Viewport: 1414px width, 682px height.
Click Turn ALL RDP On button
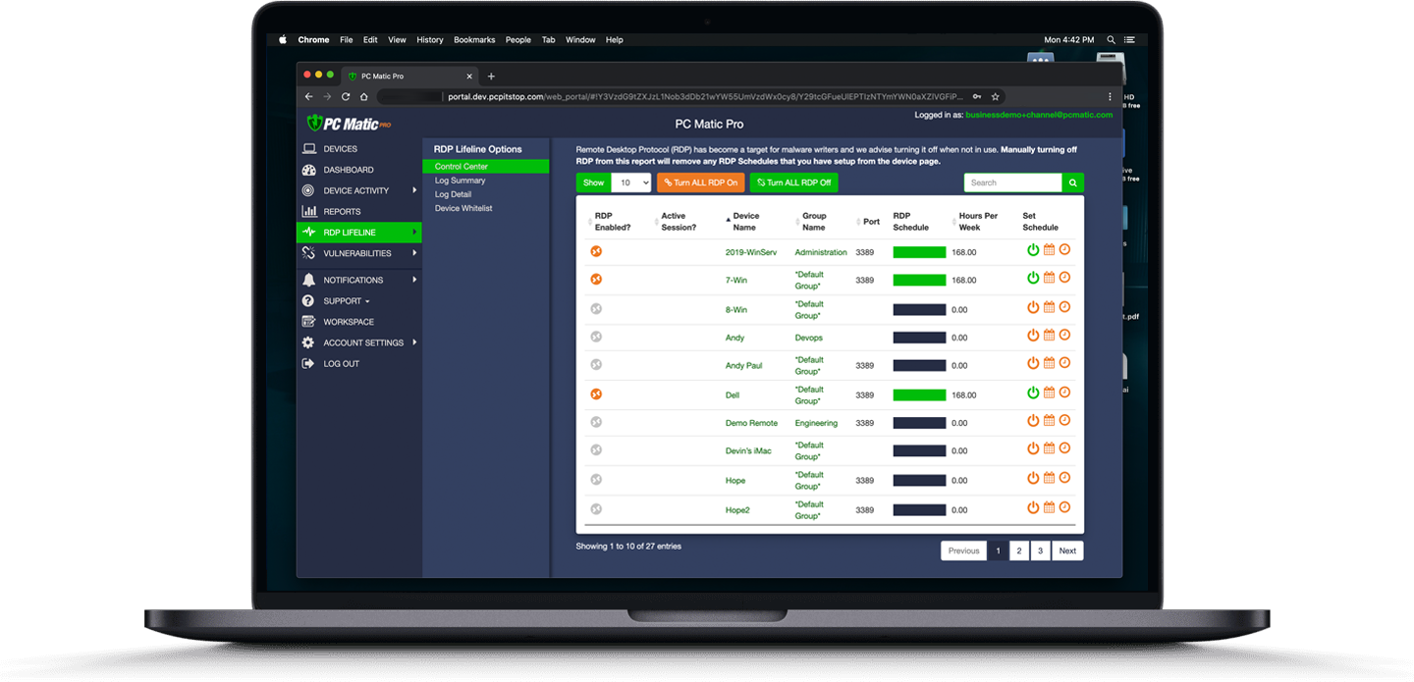point(701,183)
